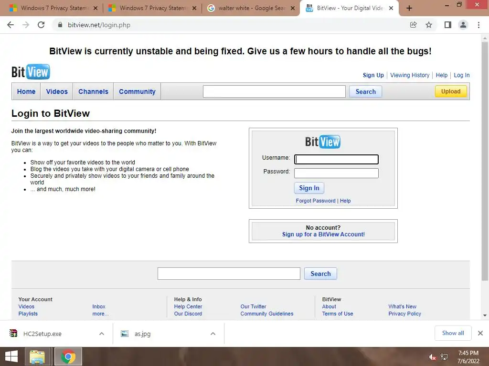This screenshot has height=366, width=489.
Task: Close the downloads bar
Action: 480,333
